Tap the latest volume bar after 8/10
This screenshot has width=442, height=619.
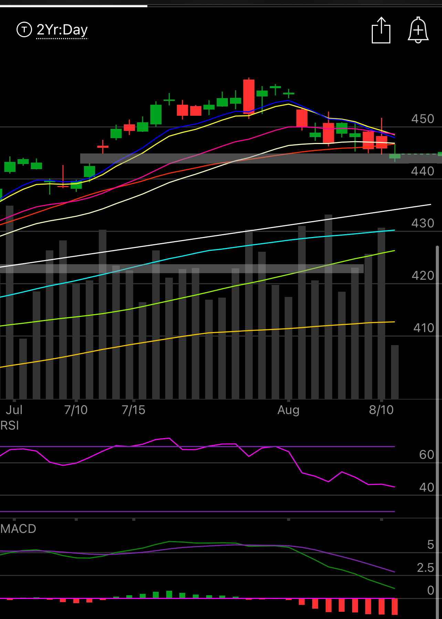pyautogui.click(x=394, y=372)
